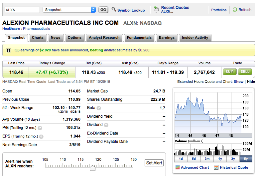263x176 pixels.
Task: Open the Pharmaceuticals industry link
Action: pyautogui.click(x=36, y=29)
